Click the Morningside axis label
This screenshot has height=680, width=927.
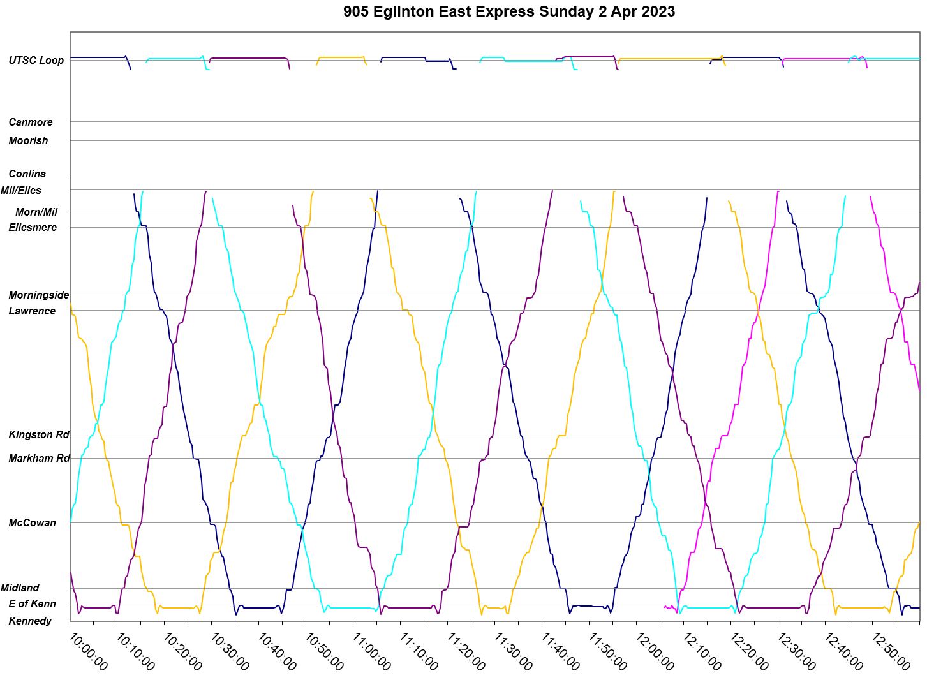click(38, 295)
